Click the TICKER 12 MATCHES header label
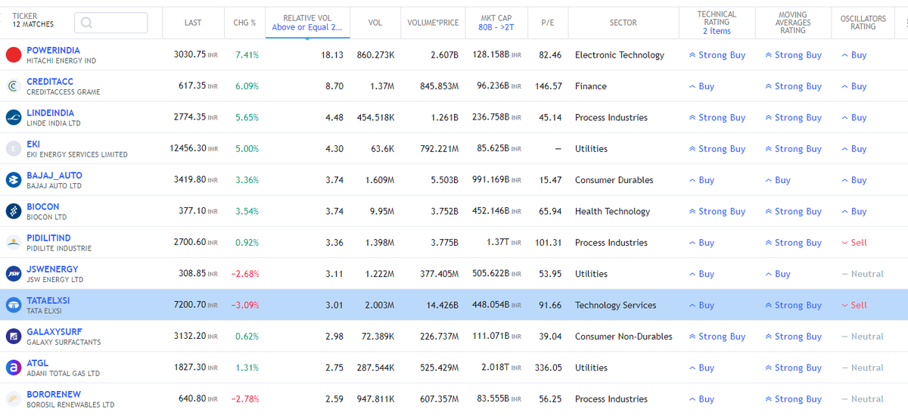 tap(33, 20)
